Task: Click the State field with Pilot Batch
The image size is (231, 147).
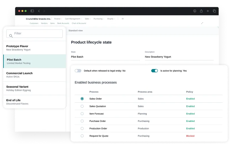Action: click(x=105, y=57)
